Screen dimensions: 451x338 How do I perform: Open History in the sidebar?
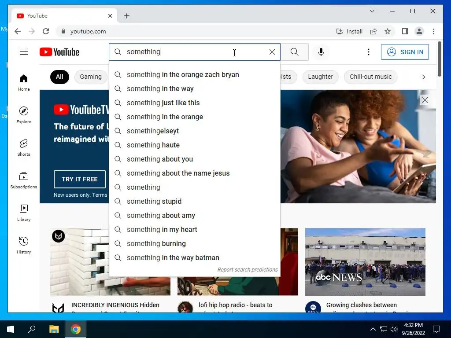click(x=24, y=245)
